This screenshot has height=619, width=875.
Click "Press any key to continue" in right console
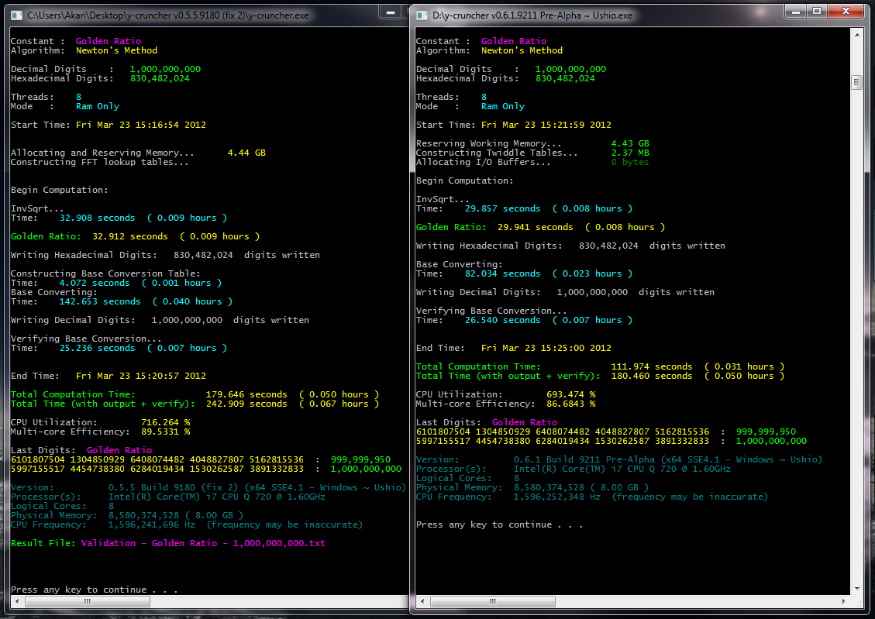coord(499,524)
